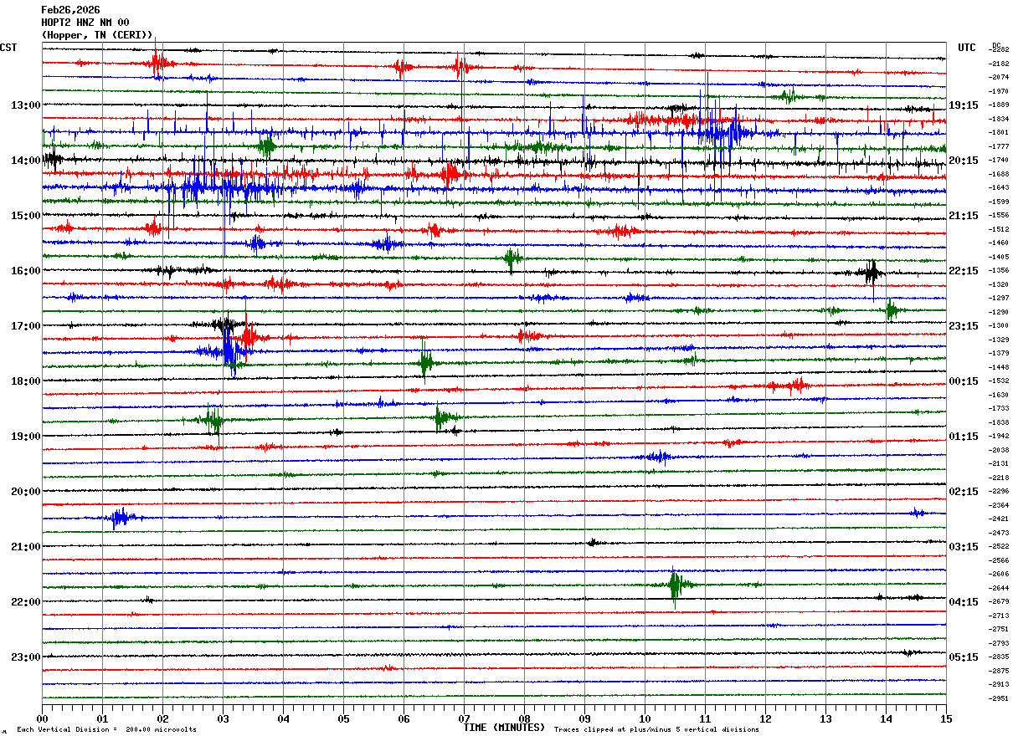1013x741 pixels.
Task: Click the '07' minute axis label
Action: (464, 719)
